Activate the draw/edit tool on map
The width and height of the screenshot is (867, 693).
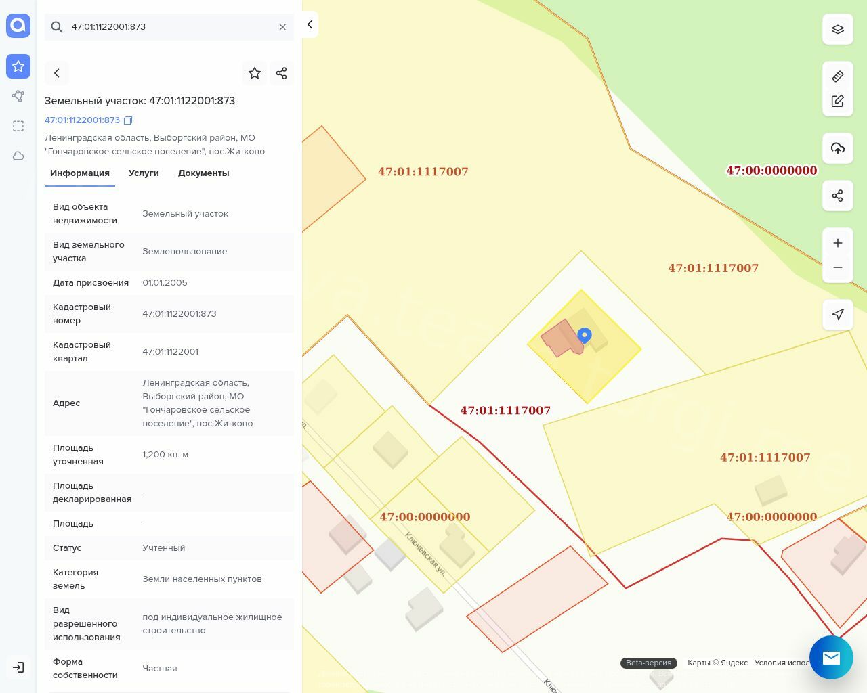[837, 101]
